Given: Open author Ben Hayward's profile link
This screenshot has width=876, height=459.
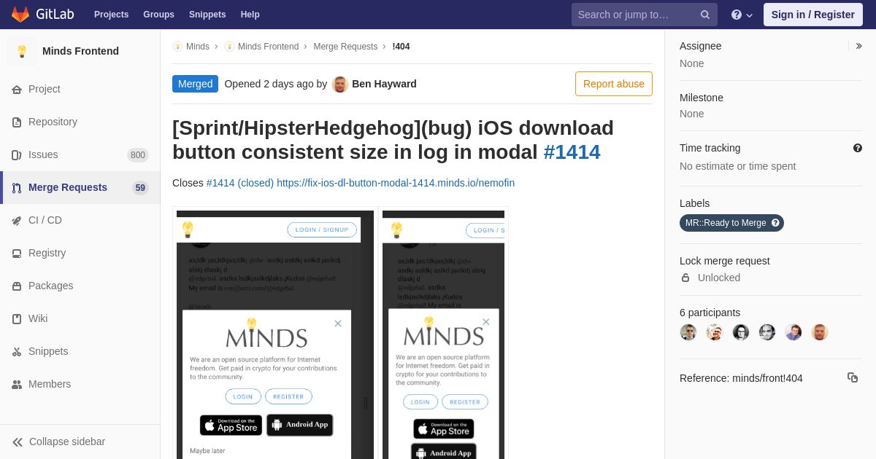Looking at the screenshot, I should (384, 84).
